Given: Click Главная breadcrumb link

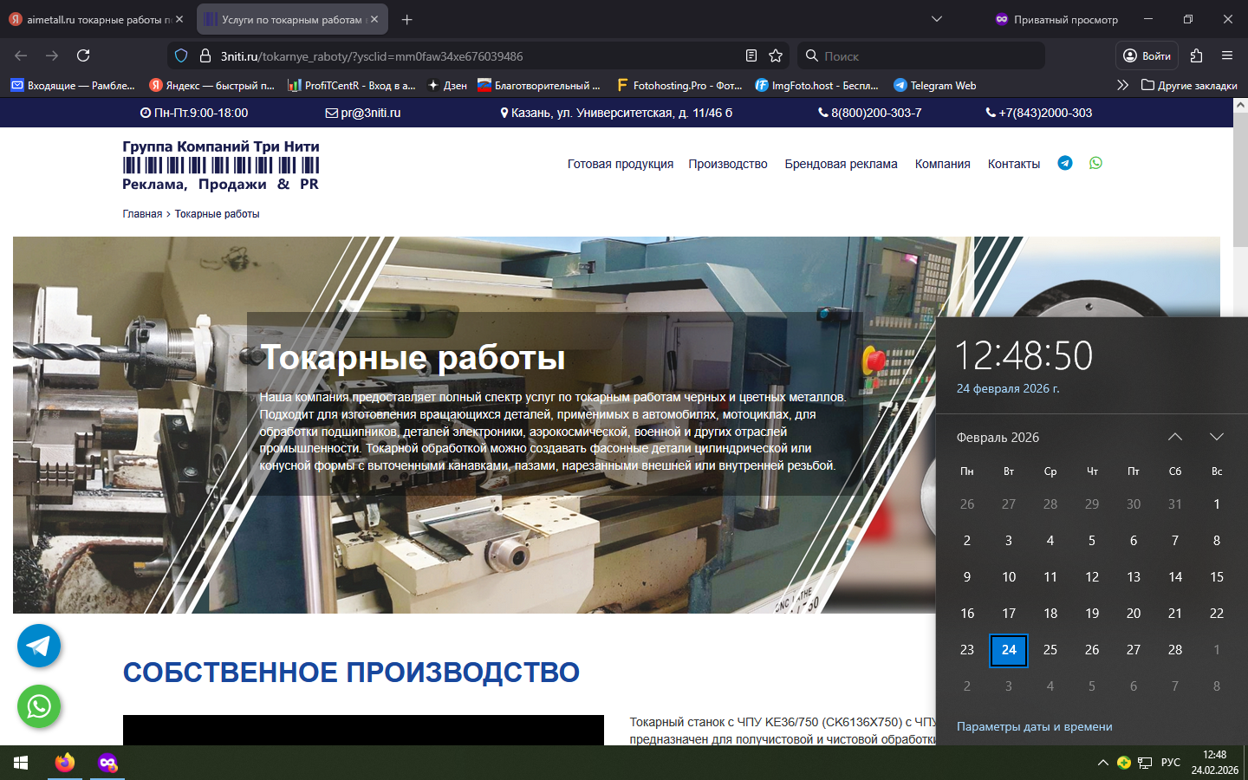Looking at the screenshot, I should 142,214.
